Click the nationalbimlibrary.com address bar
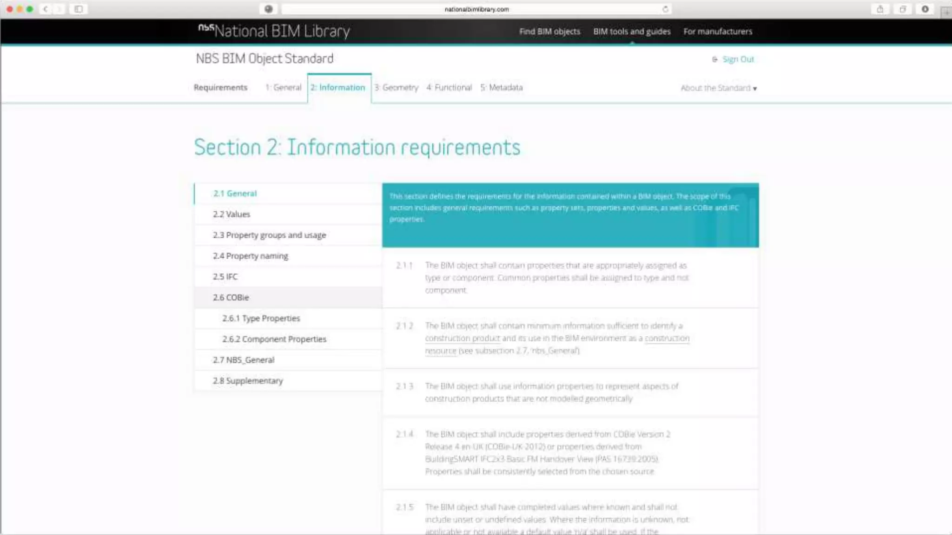Viewport: 952px width, 535px height. 476,9
